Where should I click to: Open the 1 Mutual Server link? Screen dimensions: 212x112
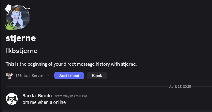click(x=29, y=76)
